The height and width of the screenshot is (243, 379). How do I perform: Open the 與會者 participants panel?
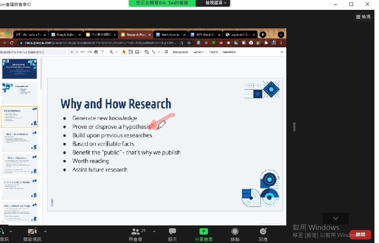tap(135, 231)
